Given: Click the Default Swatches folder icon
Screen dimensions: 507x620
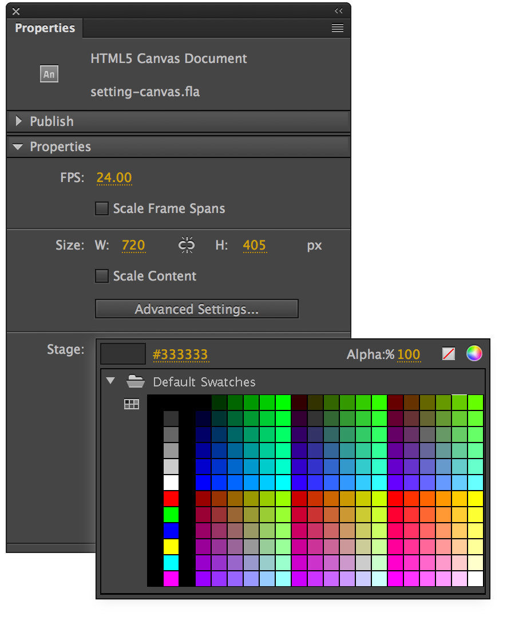Looking at the screenshot, I should click(x=135, y=381).
